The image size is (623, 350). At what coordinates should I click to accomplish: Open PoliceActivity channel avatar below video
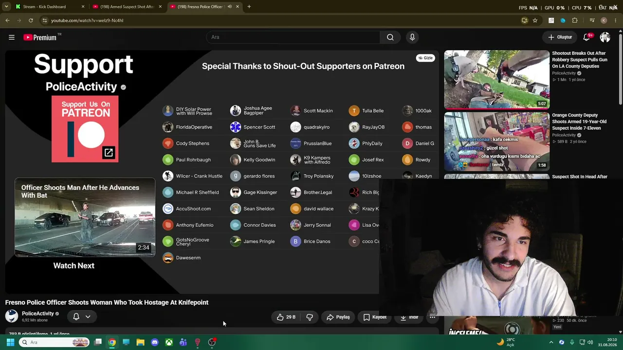click(12, 316)
